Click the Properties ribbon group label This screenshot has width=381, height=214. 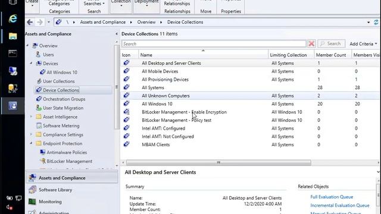(231, 11)
